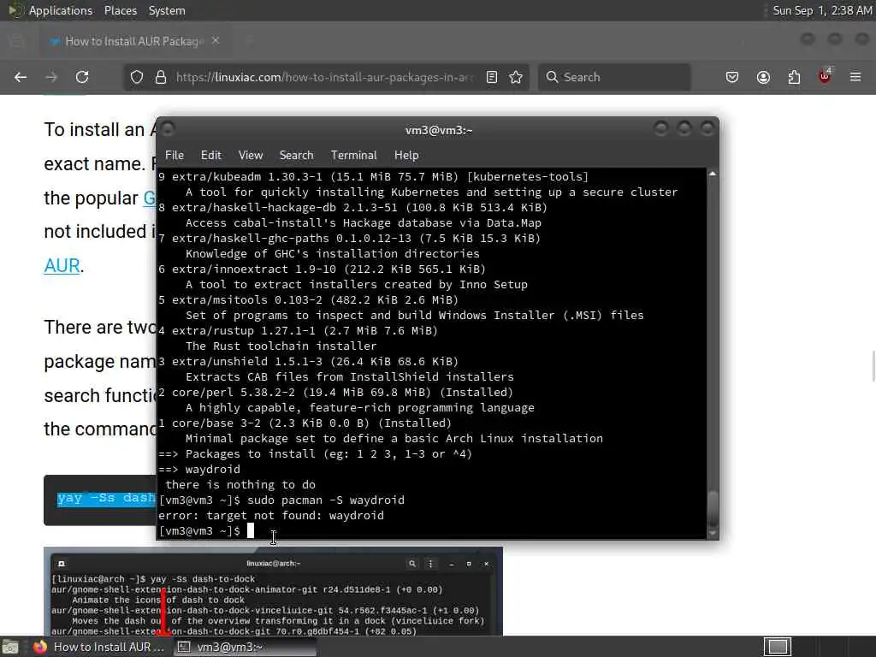Click terminal line 'extra/unshield 1.5.1-3'
This screenshot has width=876, height=657.
pos(308,362)
